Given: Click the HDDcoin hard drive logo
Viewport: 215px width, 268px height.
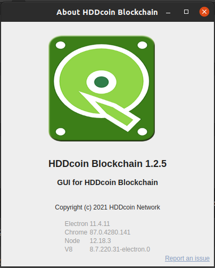Looking at the screenshot, I should (102, 88).
